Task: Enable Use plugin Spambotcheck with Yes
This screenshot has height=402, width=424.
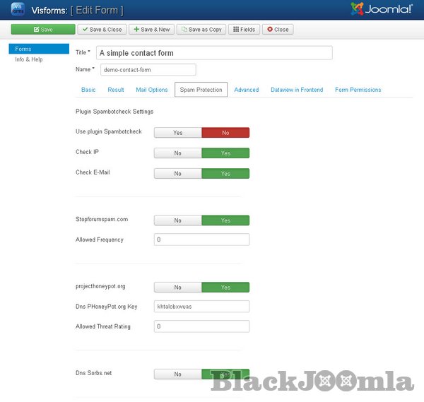Action: pyautogui.click(x=177, y=132)
